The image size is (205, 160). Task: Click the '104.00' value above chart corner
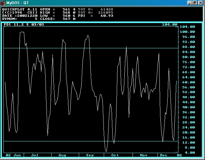tap(170, 25)
